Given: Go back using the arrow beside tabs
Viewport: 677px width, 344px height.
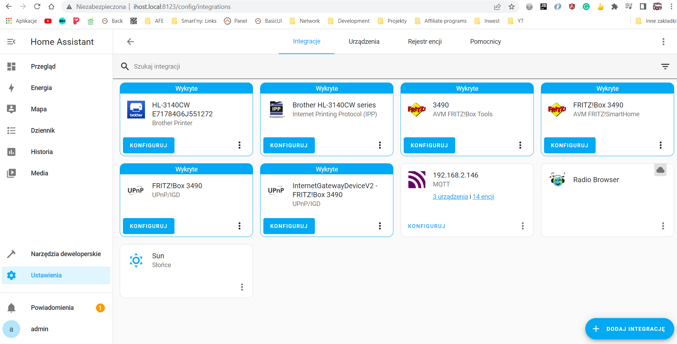Looking at the screenshot, I should (130, 42).
